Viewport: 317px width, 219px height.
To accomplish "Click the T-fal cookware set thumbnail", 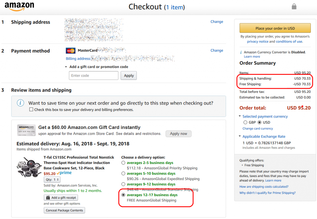I will point(29,167).
